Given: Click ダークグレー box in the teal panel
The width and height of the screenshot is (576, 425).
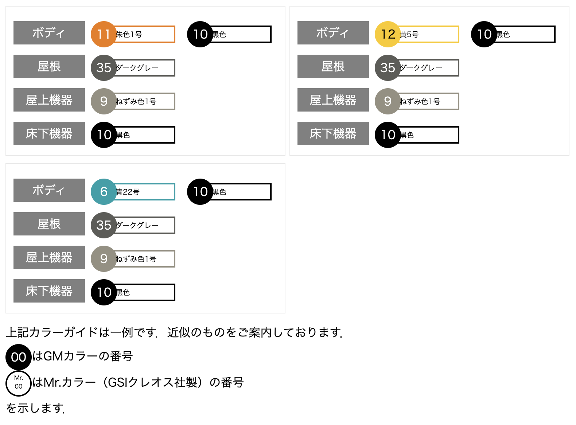Looking at the screenshot, I should [x=145, y=225].
